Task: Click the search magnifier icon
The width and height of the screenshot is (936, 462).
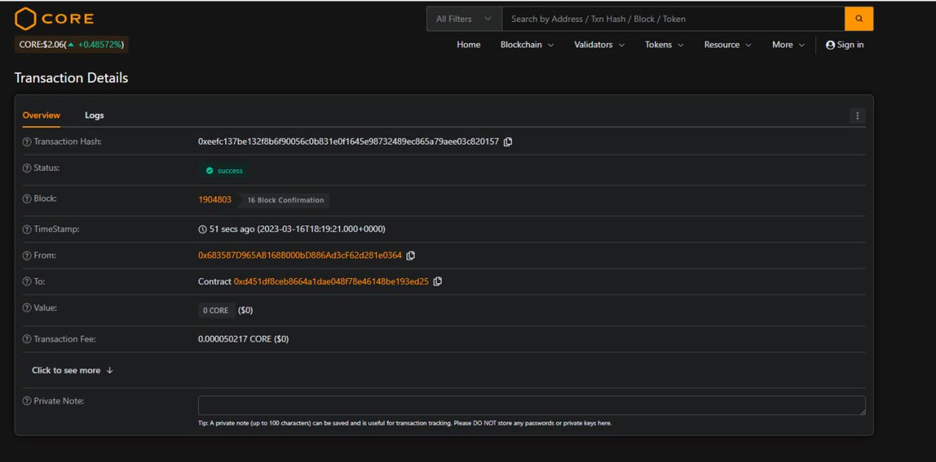Action: coord(859,18)
